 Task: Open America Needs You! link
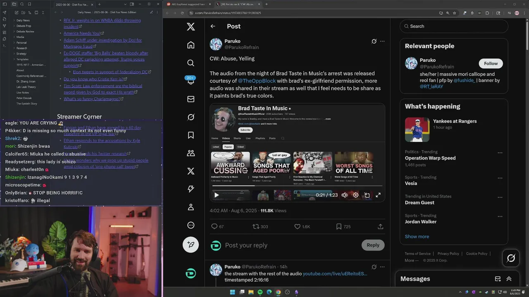click(x=82, y=33)
